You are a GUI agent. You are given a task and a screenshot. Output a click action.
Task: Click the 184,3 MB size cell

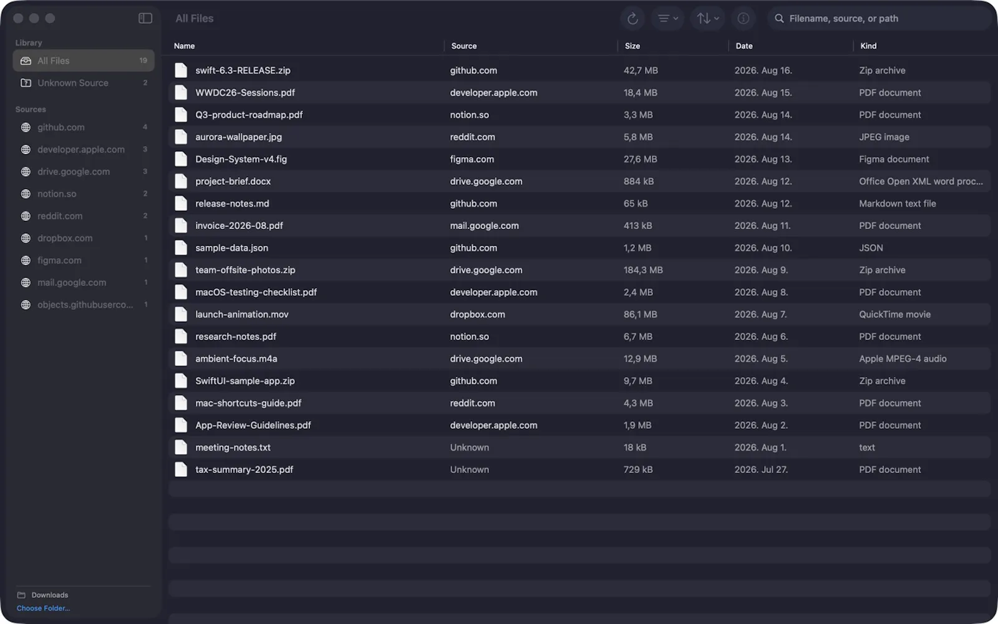(x=643, y=270)
